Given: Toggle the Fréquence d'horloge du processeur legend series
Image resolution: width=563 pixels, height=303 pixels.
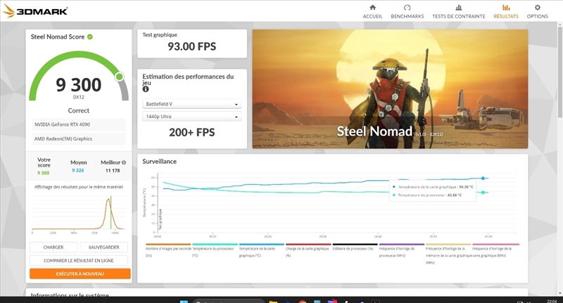Looking at the screenshot, I should (401, 252).
